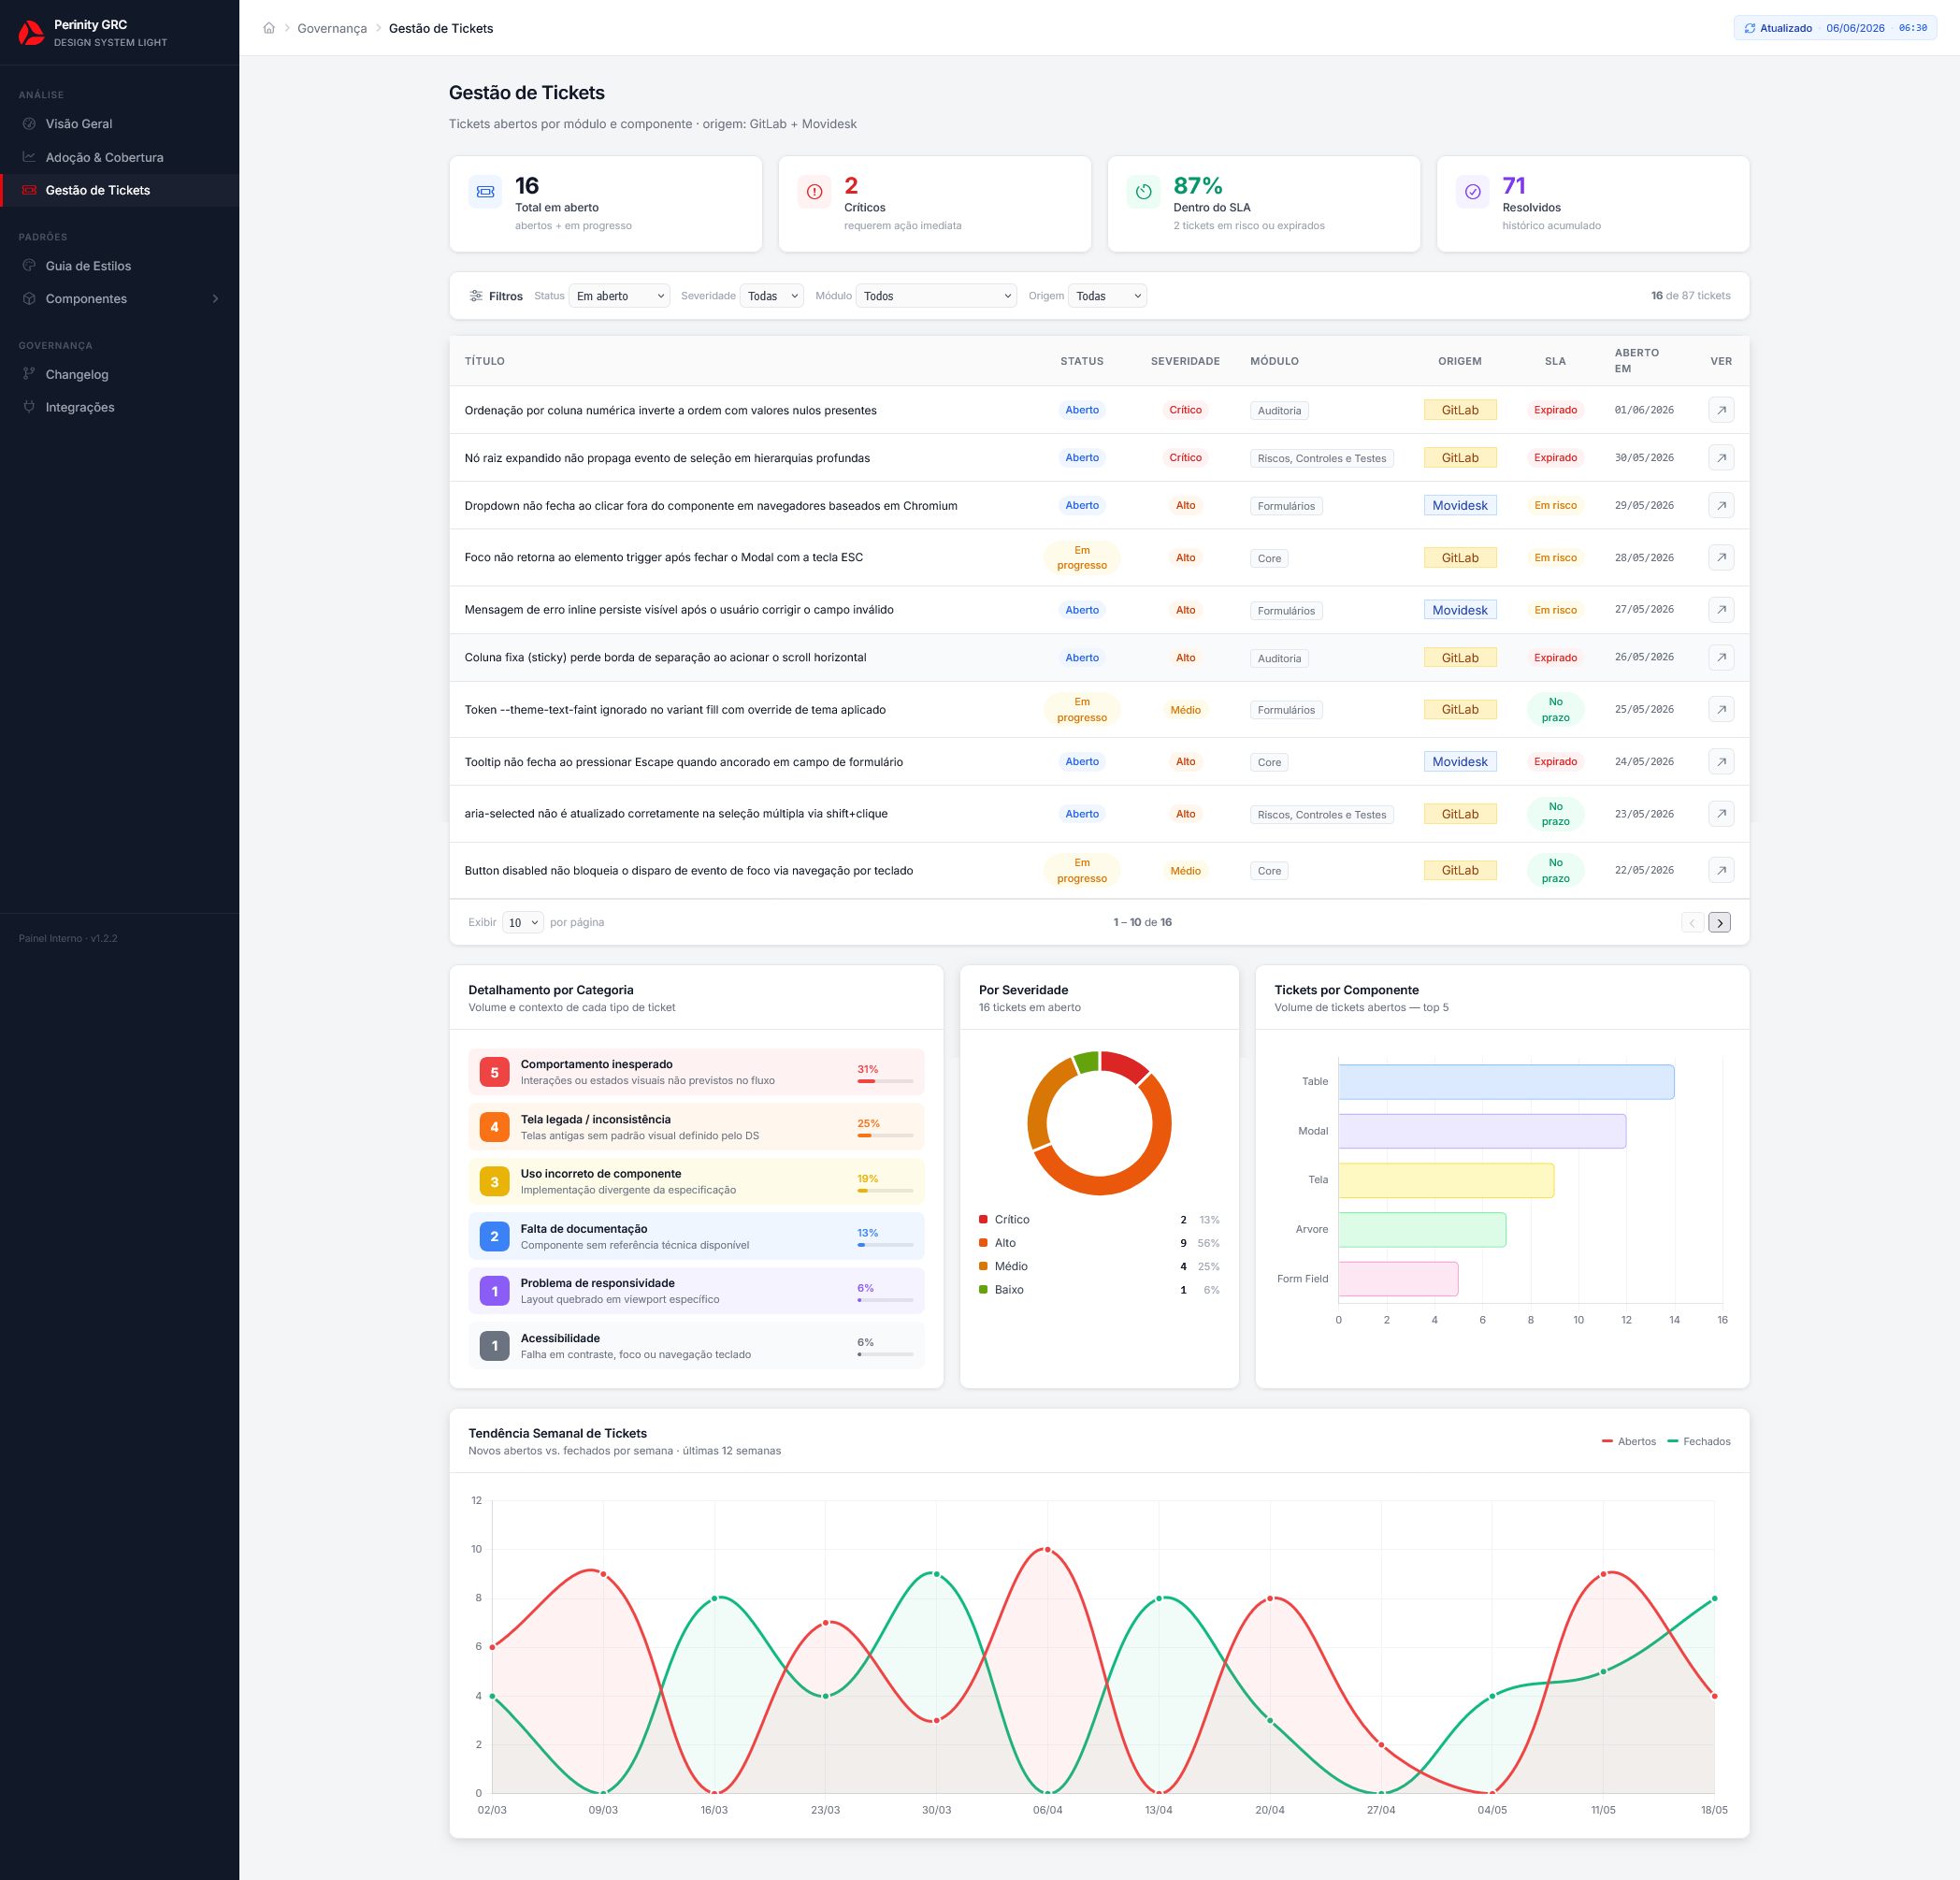The height and width of the screenshot is (1880, 1960).
Task: Toggle the Abertos series in legend
Action: click(1628, 1441)
